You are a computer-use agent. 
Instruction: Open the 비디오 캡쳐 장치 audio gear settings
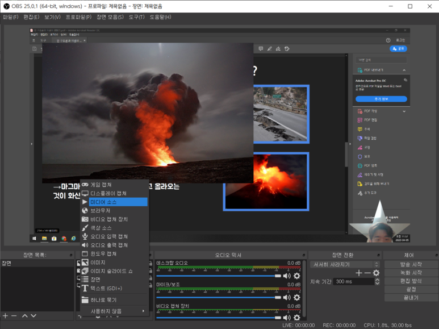[x=297, y=318]
